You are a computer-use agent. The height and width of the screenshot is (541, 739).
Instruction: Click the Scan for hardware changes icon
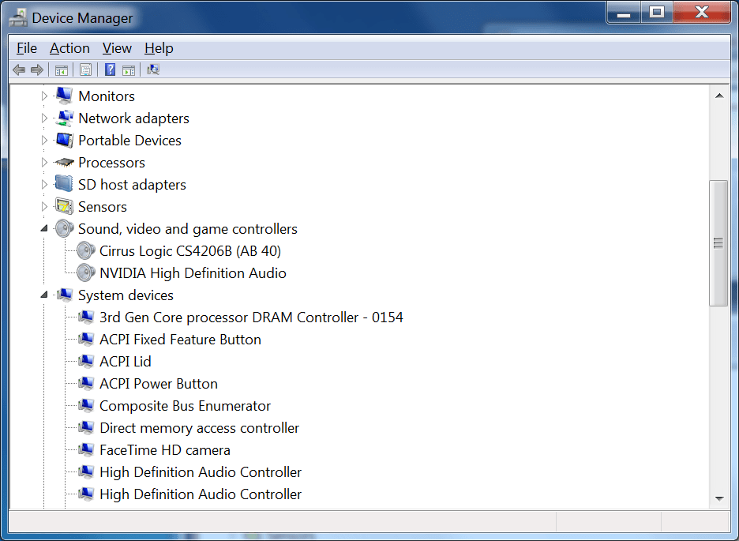click(x=153, y=70)
